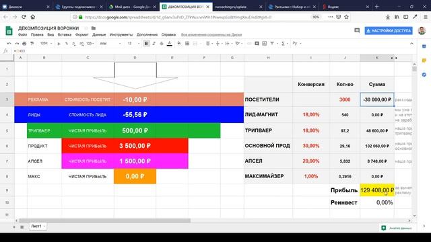This screenshot has height=242, width=431.
Task: Select the yellow Прибыль 129 408,00 cell
Action: pos(377,190)
